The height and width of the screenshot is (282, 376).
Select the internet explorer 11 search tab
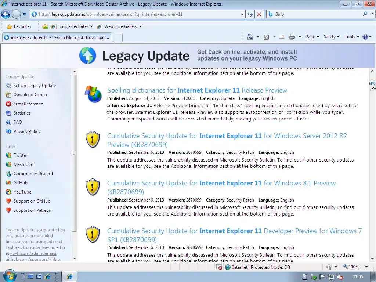point(57,37)
